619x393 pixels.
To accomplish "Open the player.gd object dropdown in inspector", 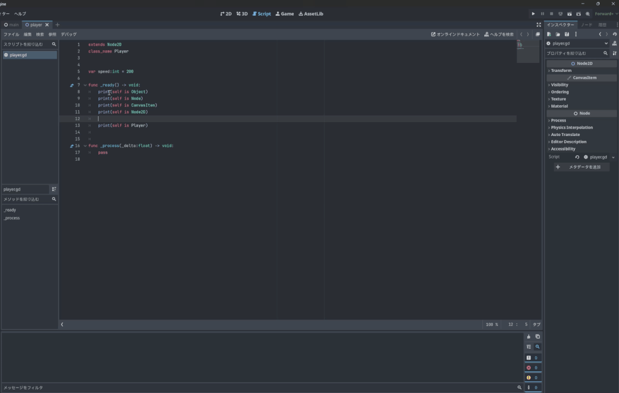I will [x=577, y=44].
